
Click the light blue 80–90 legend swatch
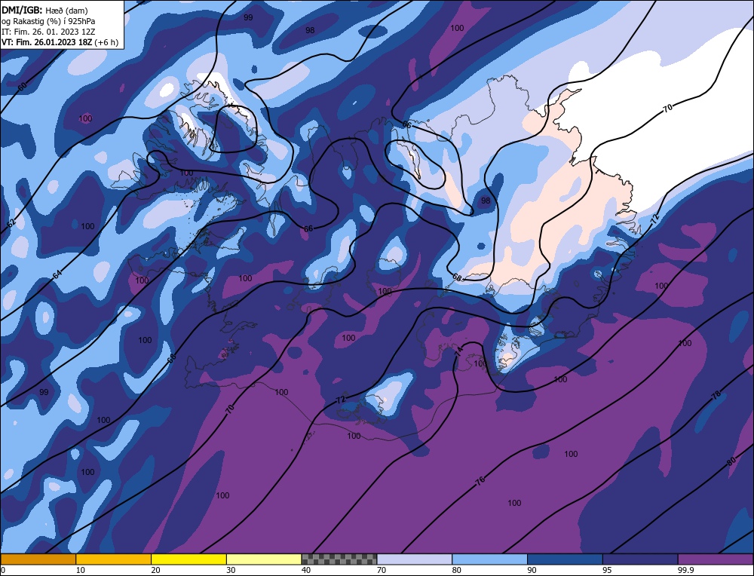489,559
